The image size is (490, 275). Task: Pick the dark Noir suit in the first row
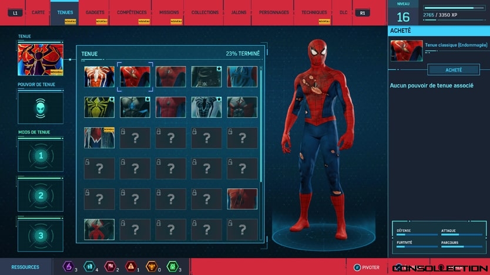click(x=206, y=77)
